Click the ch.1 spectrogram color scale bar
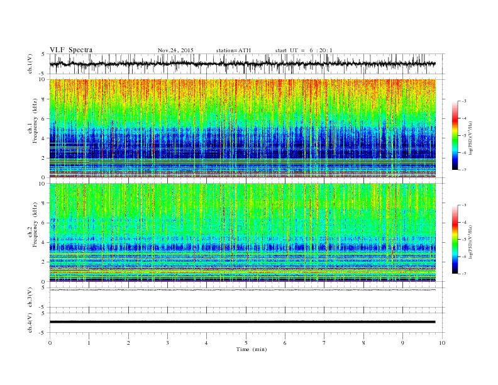Screen dimensions: 498x385 (x=455, y=135)
